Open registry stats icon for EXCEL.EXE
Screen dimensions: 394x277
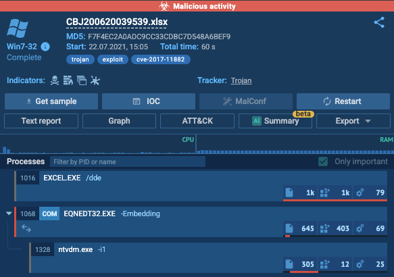(324, 193)
